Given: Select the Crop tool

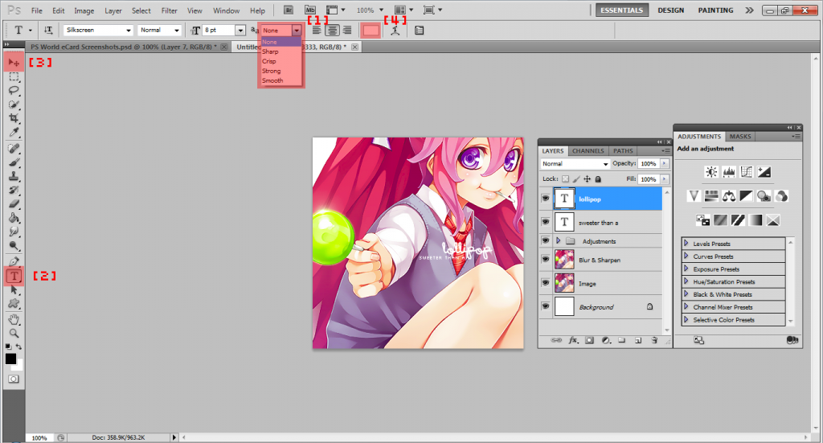Looking at the screenshot, I should (14, 117).
